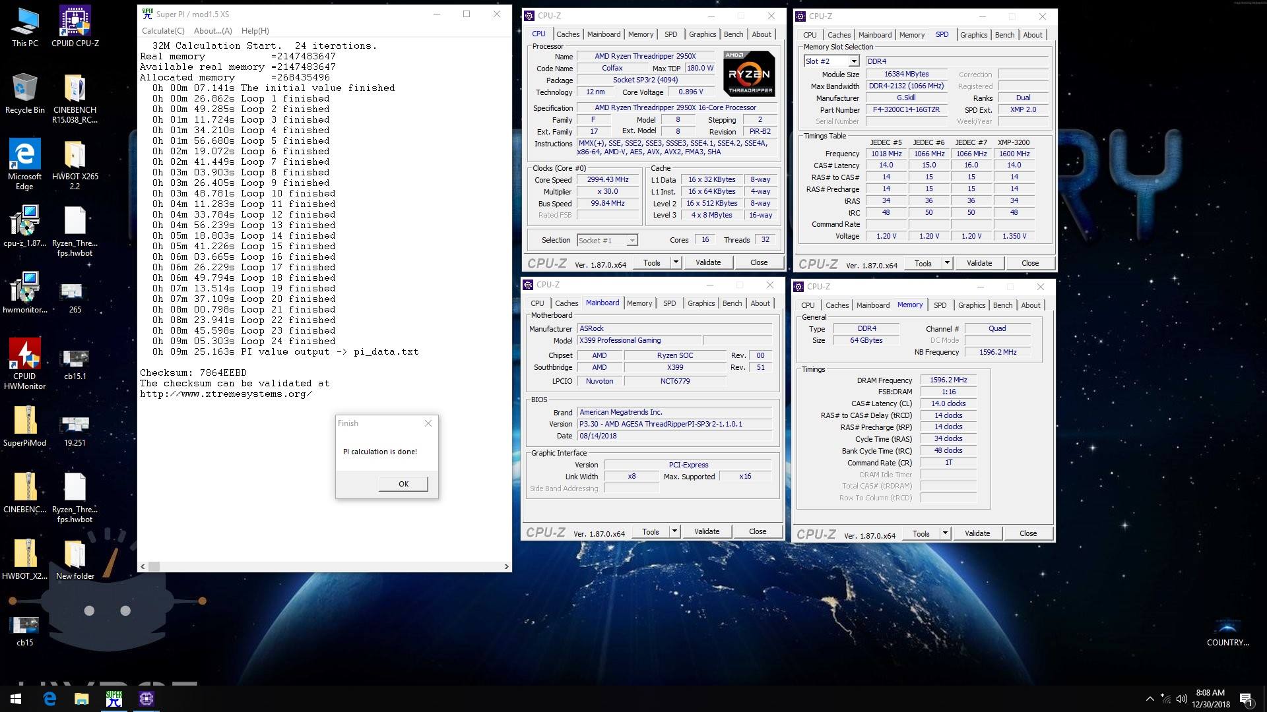
Task: Open HWBOT_X2... zip archive icon
Action: pos(25,559)
